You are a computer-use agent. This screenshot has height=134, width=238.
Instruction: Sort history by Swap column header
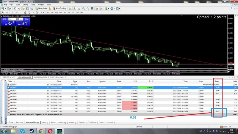(x=217, y=81)
